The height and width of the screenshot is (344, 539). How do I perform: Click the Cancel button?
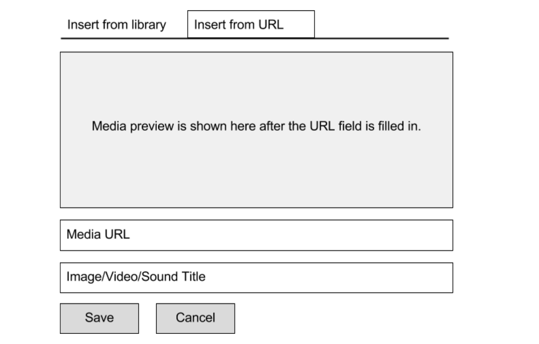pyautogui.click(x=195, y=318)
